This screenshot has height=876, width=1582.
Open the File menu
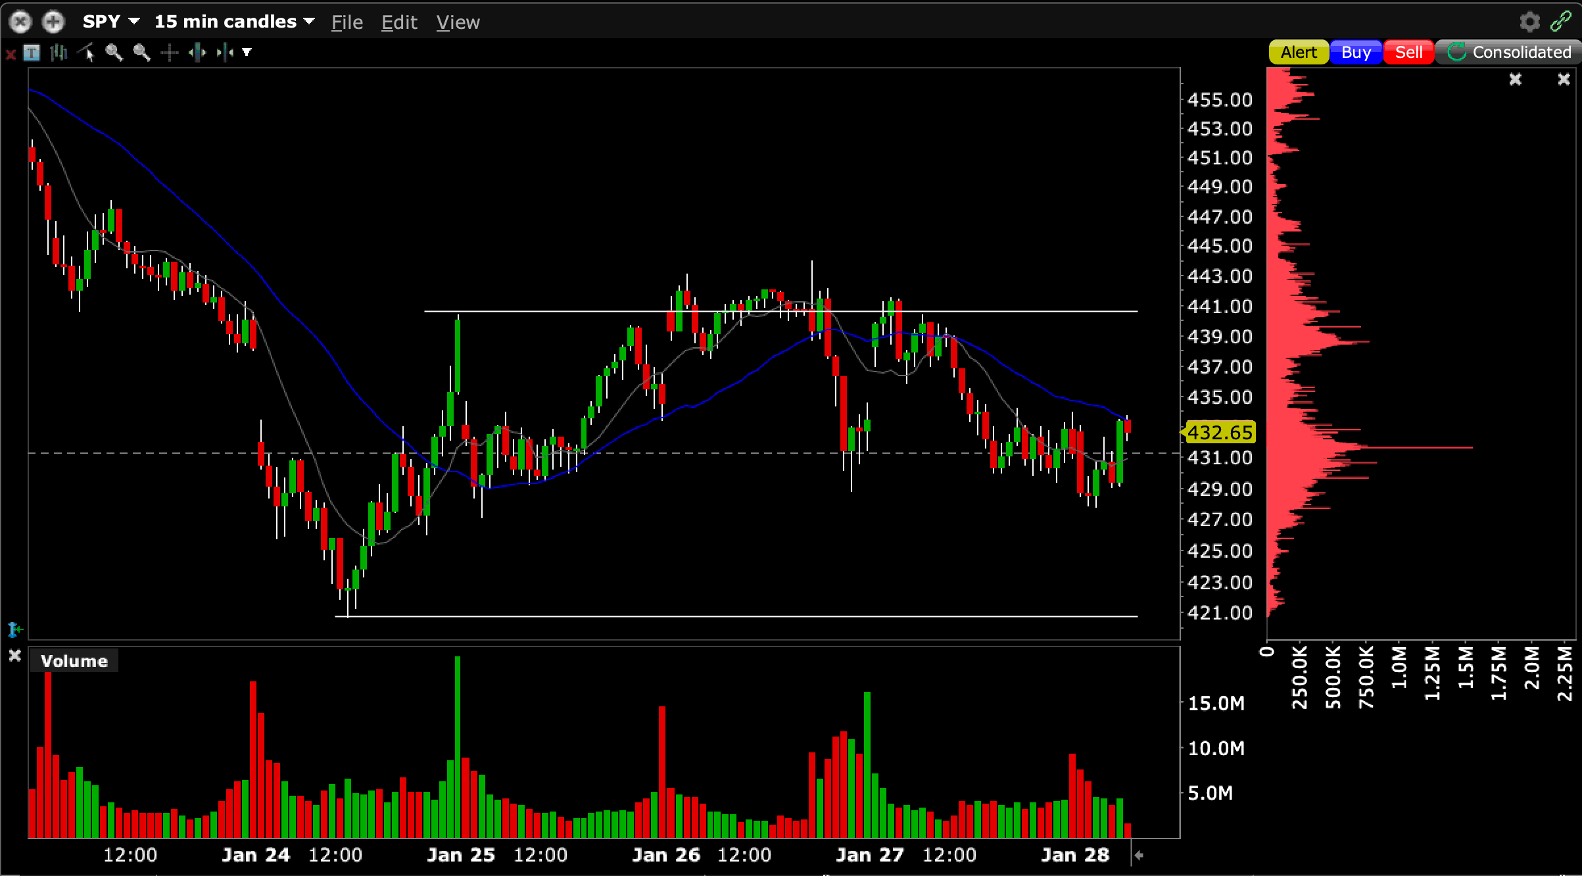click(347, 22)
